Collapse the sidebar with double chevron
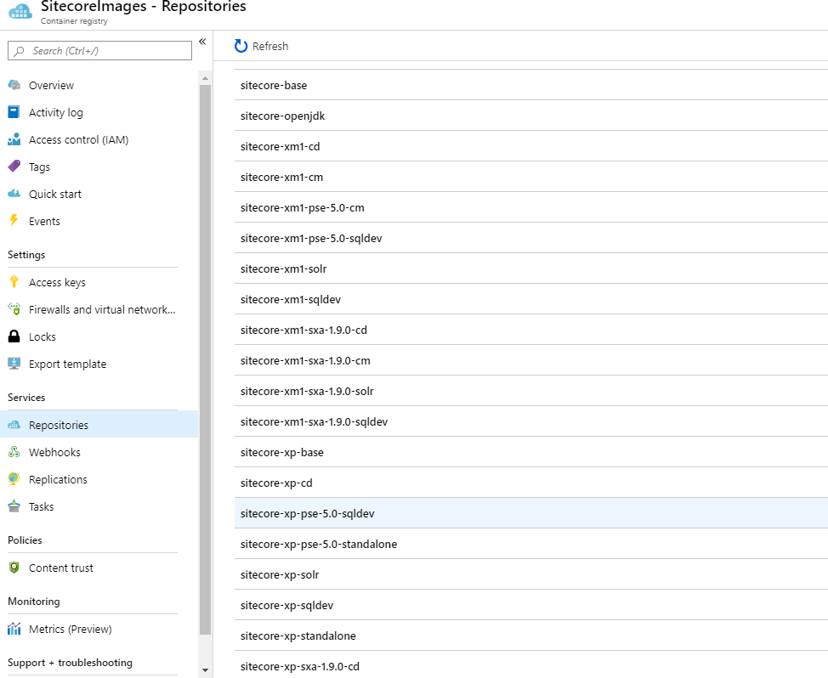The image size is (828, 678). (202, 42)
